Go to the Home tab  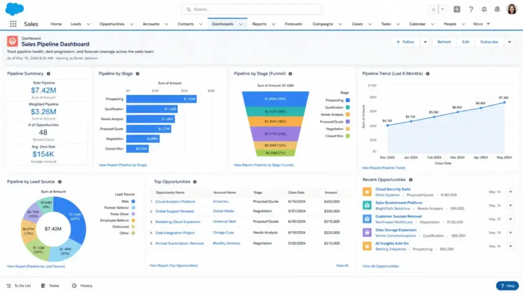(56, 24)
